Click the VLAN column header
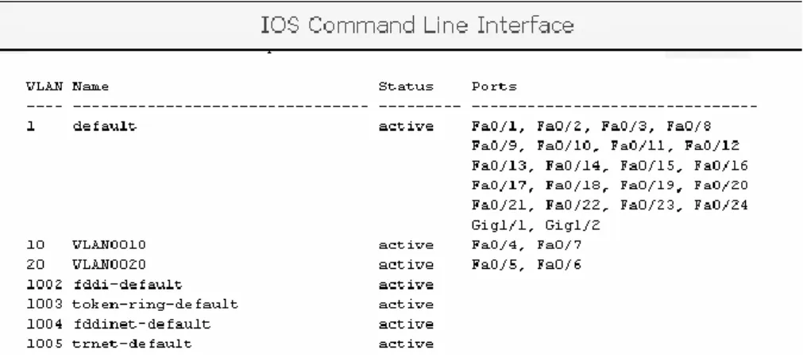The image size is (803, 357). 44,86
